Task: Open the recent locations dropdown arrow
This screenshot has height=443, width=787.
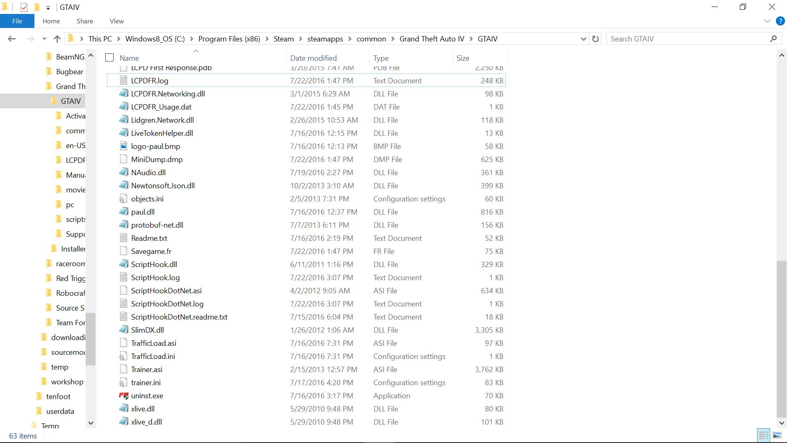Action: pos(44,39)
